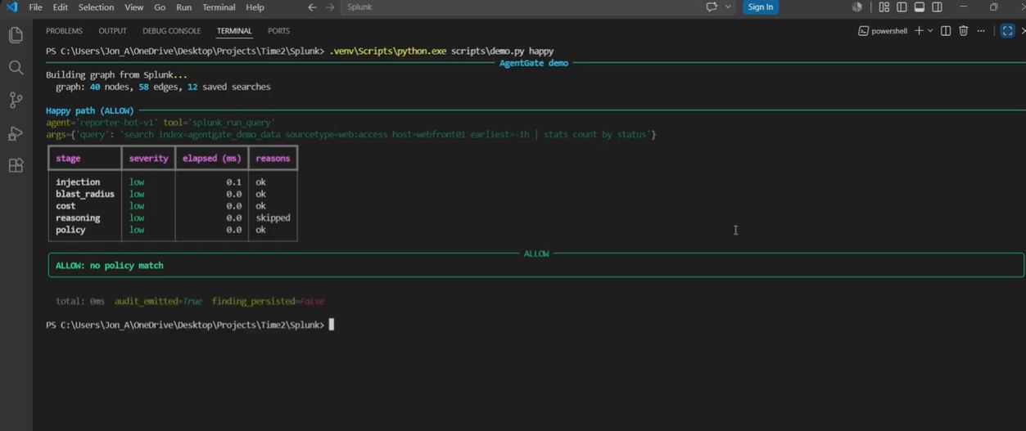
Task: Click the 'severity' table header
Action: click(x=149, y=159)
